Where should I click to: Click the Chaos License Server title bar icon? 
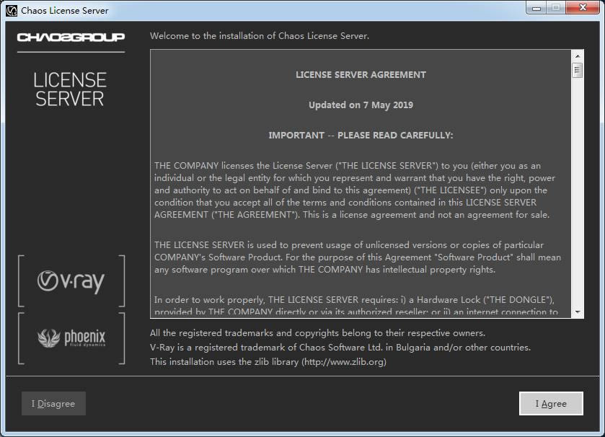pos(12,10)
